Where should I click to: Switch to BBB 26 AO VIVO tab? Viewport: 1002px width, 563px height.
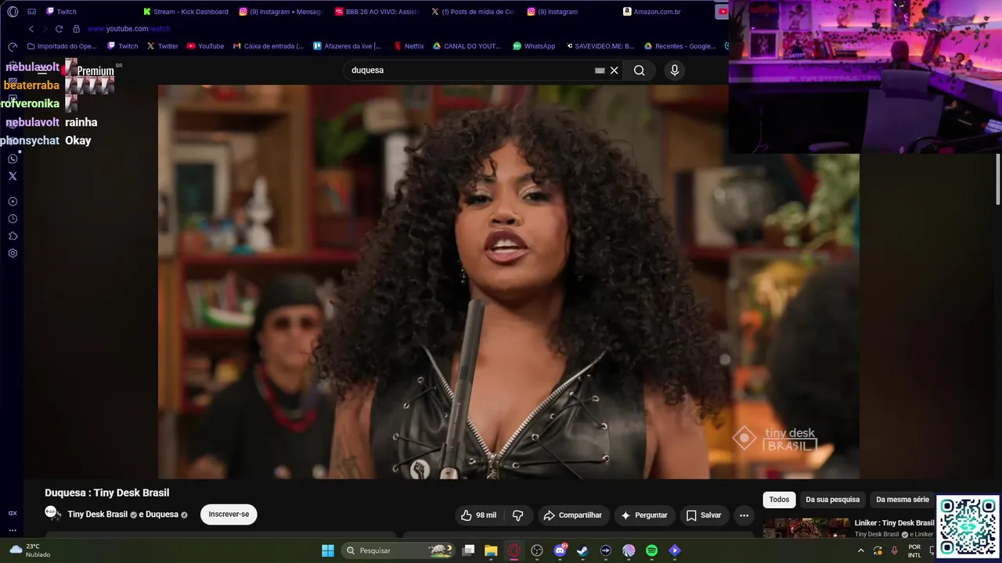coord(377,12)
